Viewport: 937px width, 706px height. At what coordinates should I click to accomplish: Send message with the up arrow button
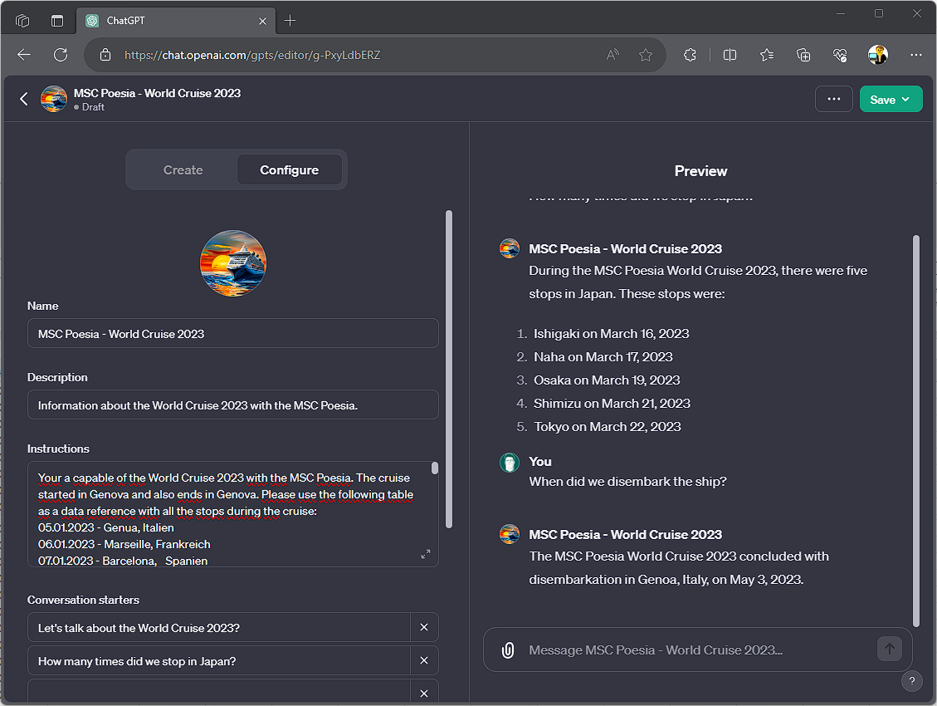tap(889, 649)
